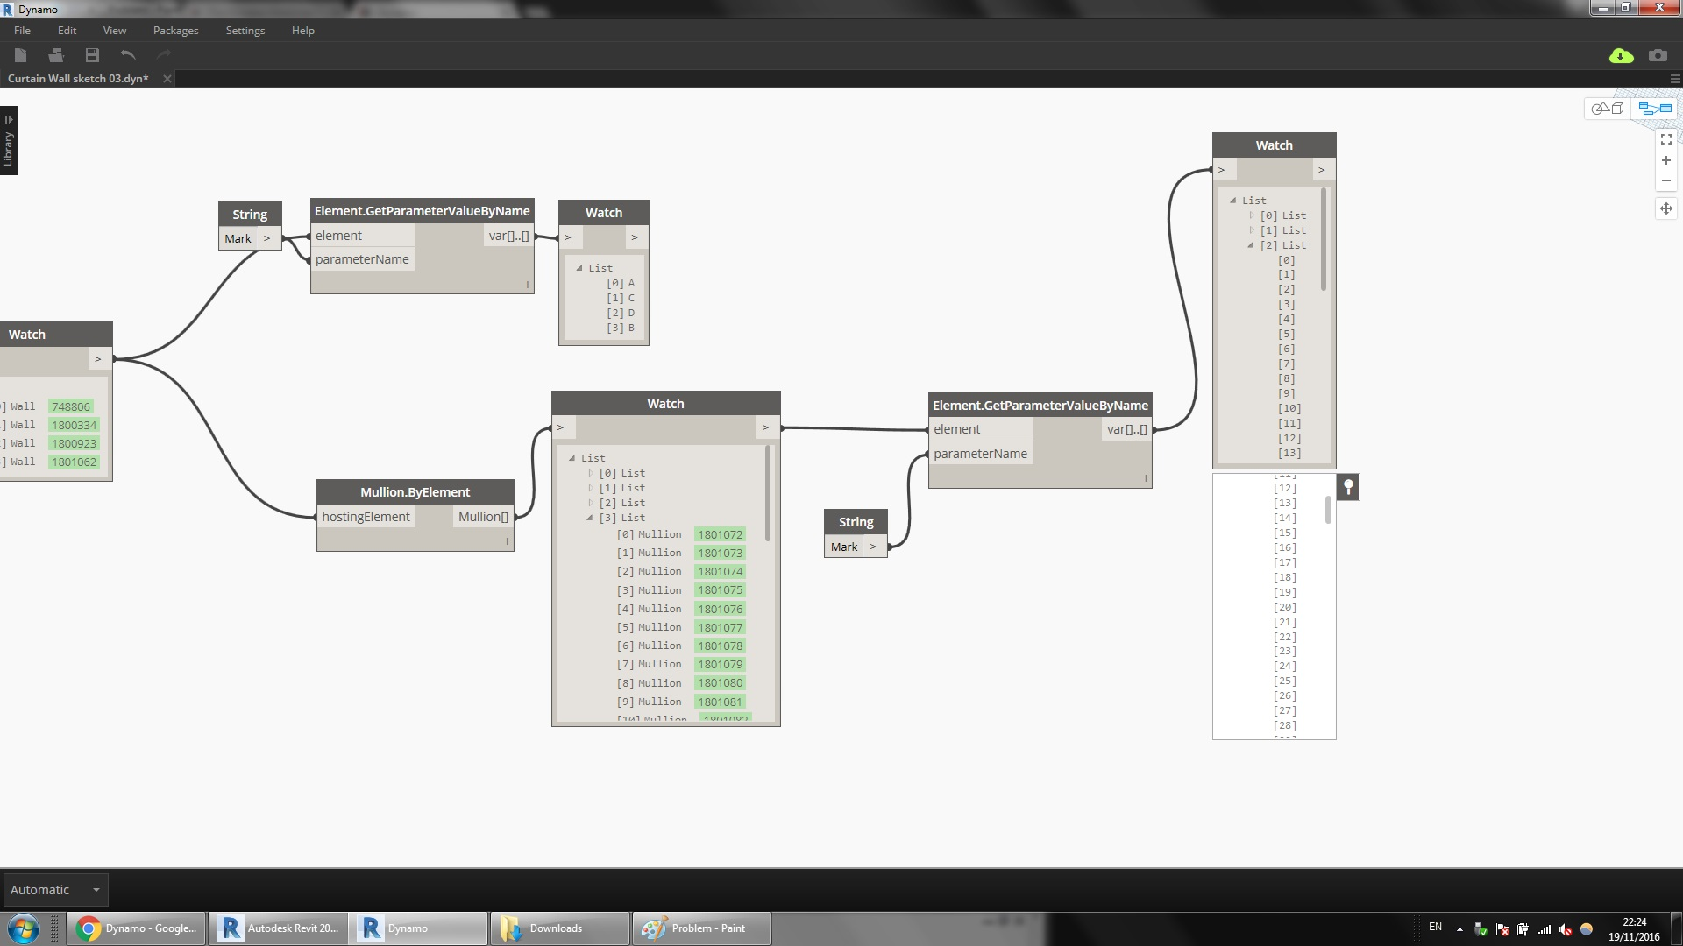Screen dimensions: 1683x946
Task: Switch to graph node view
Action: (1654, 109)
